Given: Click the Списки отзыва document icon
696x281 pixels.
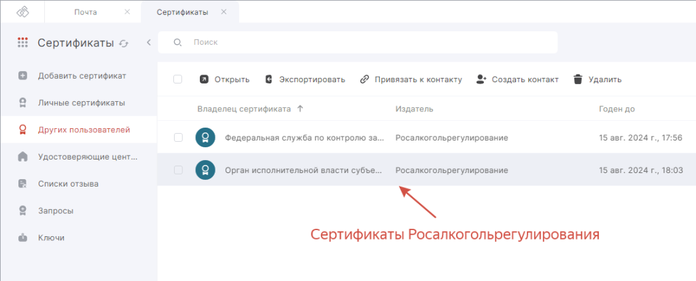Looking at the screenshot, I should pos(22,184).
